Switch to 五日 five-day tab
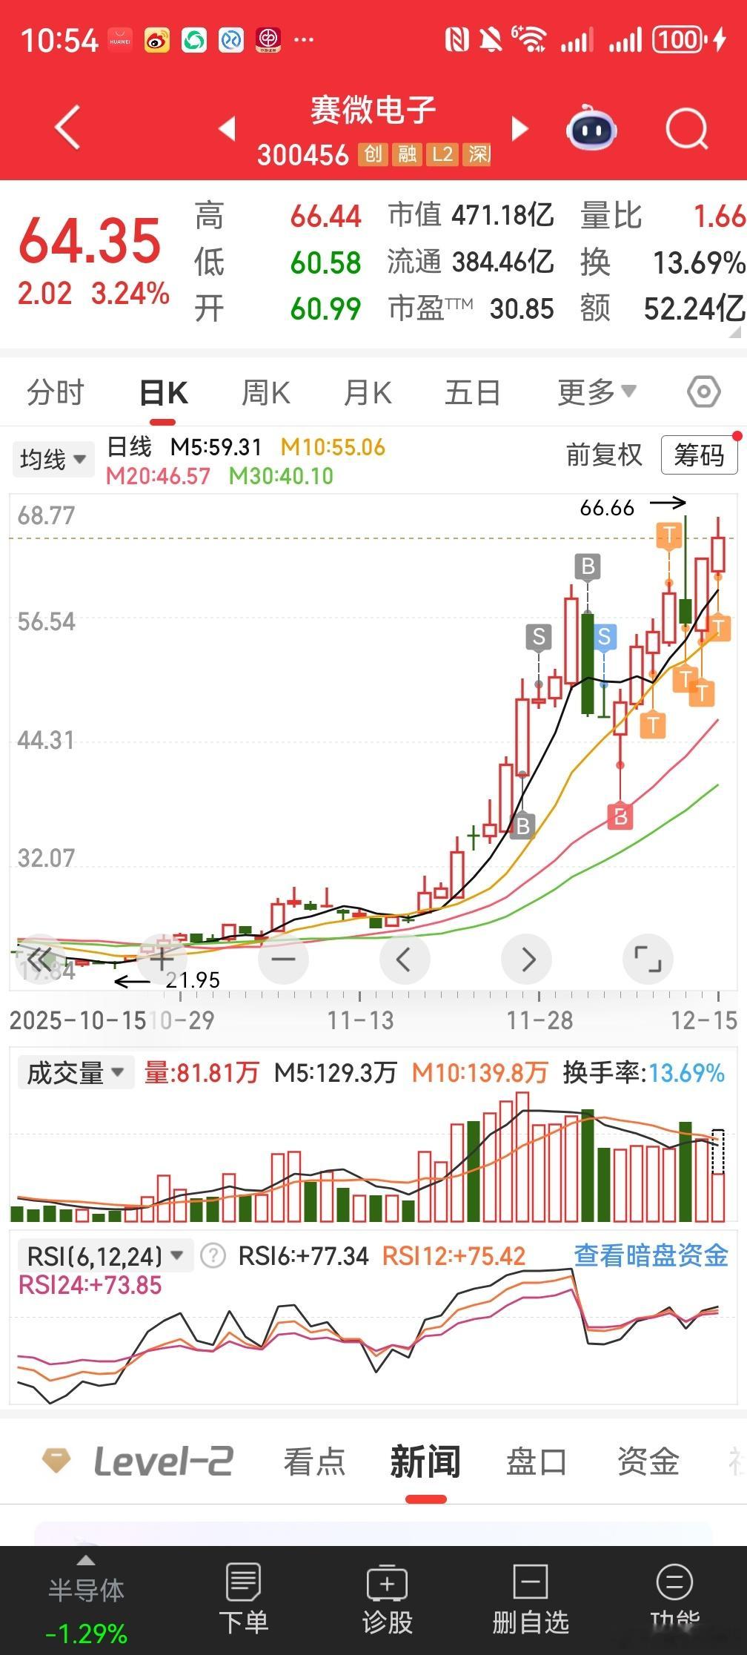 (x=473, y=392)
